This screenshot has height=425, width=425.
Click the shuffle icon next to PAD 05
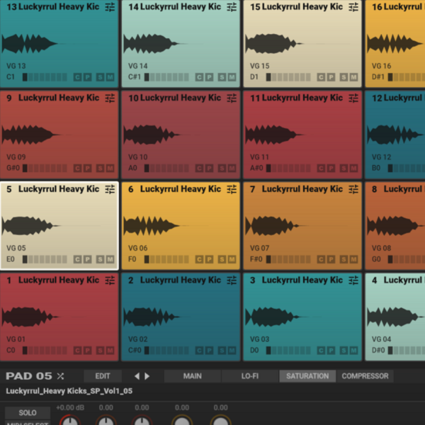[x=60, y=376]
